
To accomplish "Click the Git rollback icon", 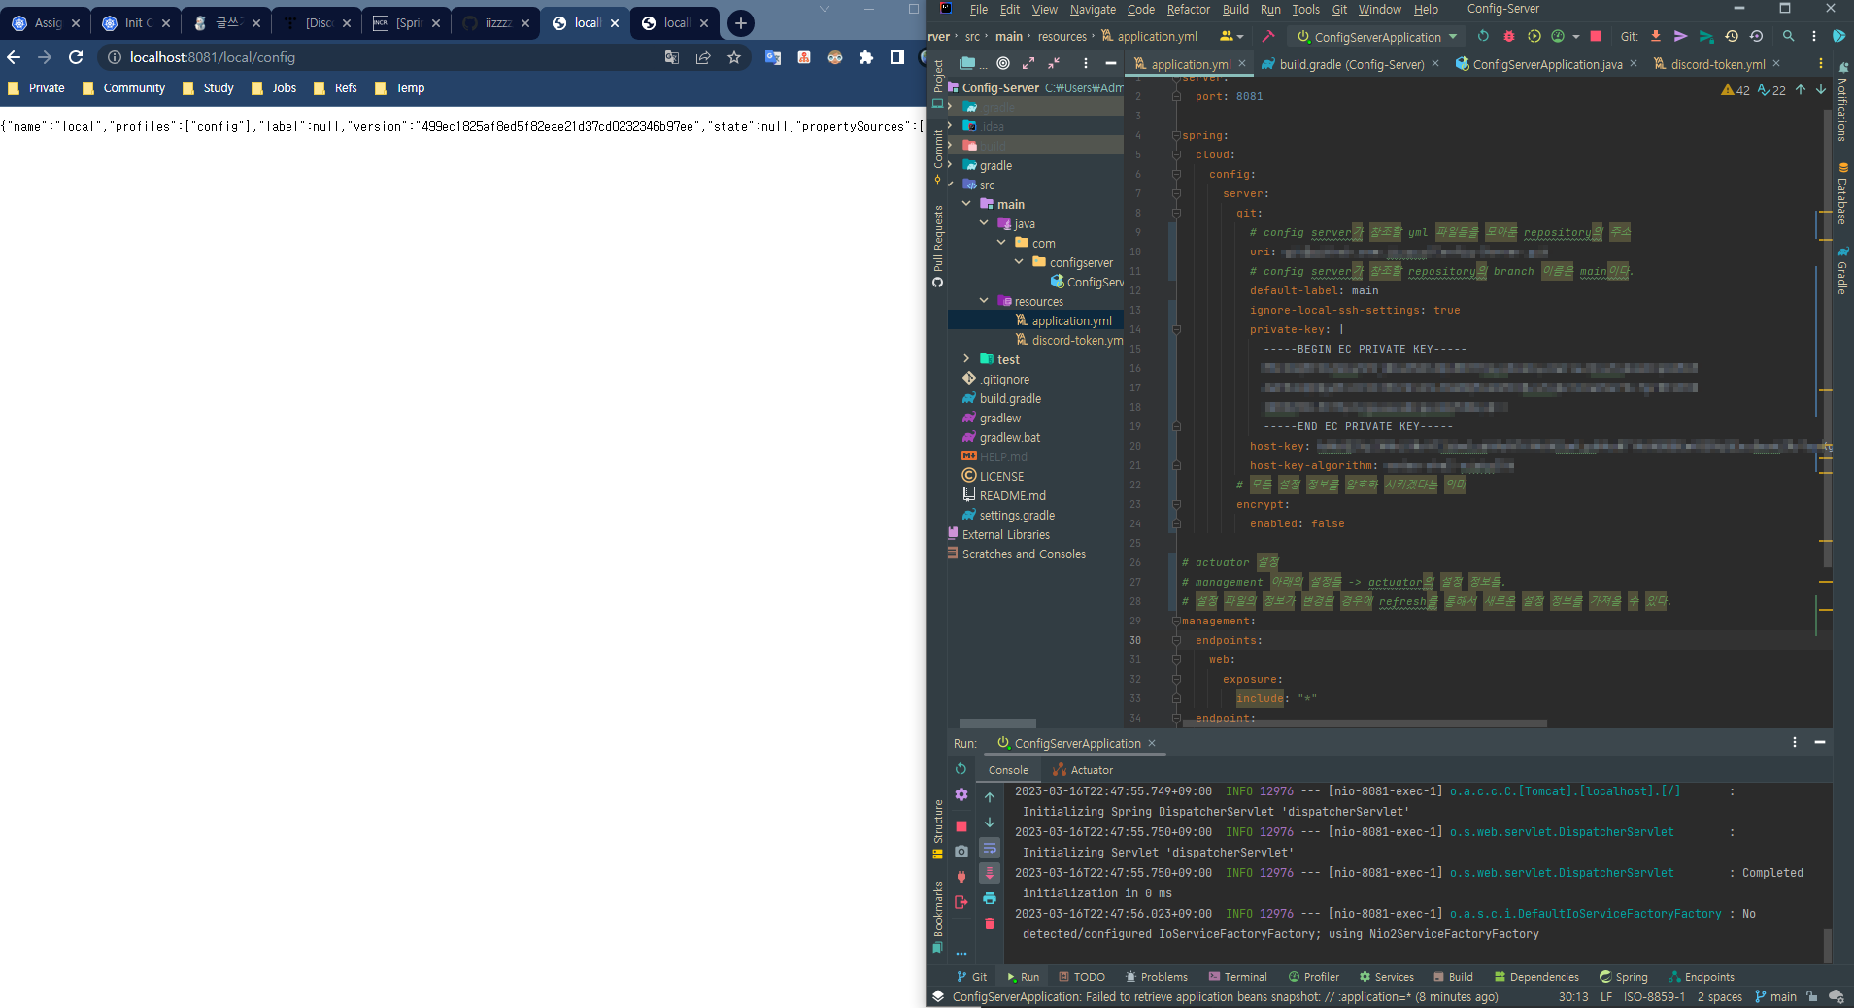I will click(1757, 36).
